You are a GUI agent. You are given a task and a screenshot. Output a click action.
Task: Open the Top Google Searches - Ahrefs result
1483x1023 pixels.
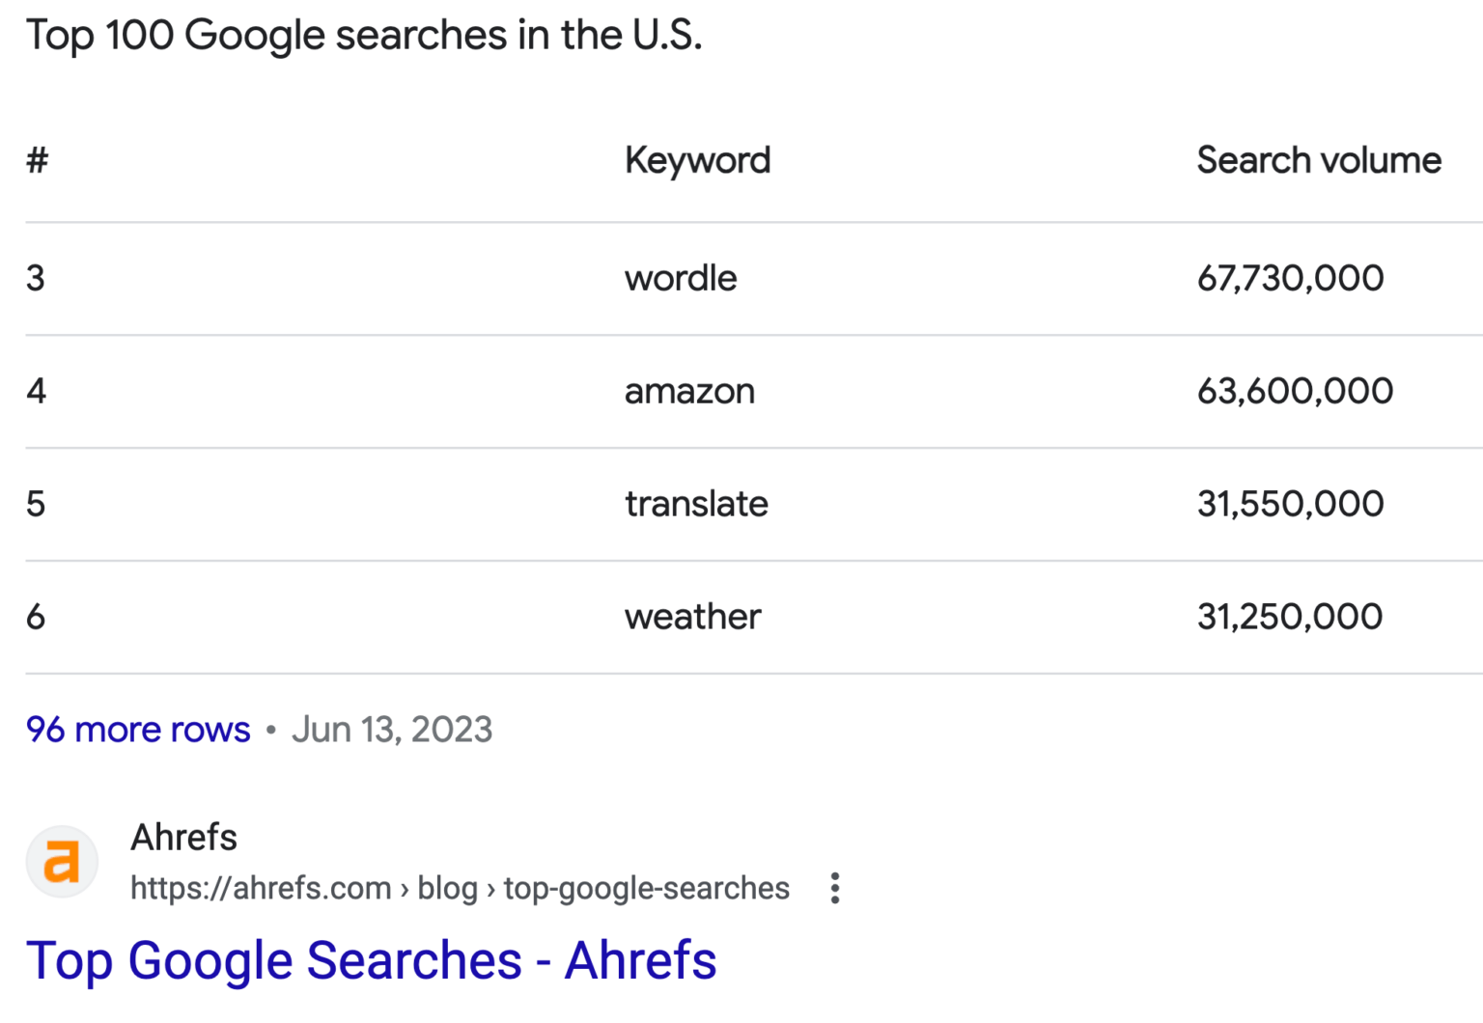(x=372, y=960)
